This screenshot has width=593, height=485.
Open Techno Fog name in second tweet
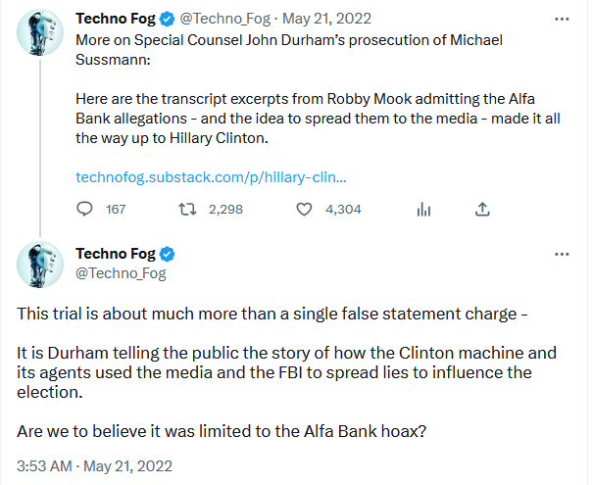[116, 254]
